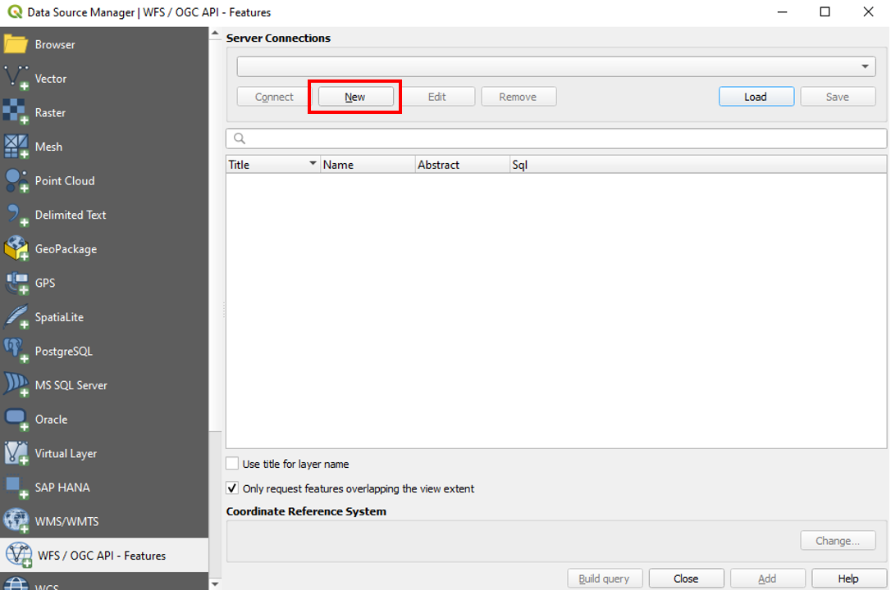Click the Build query button
Image resolution: width=891 pixels, height=590 pixels.
pyautogui.click(x=605, y=579)
